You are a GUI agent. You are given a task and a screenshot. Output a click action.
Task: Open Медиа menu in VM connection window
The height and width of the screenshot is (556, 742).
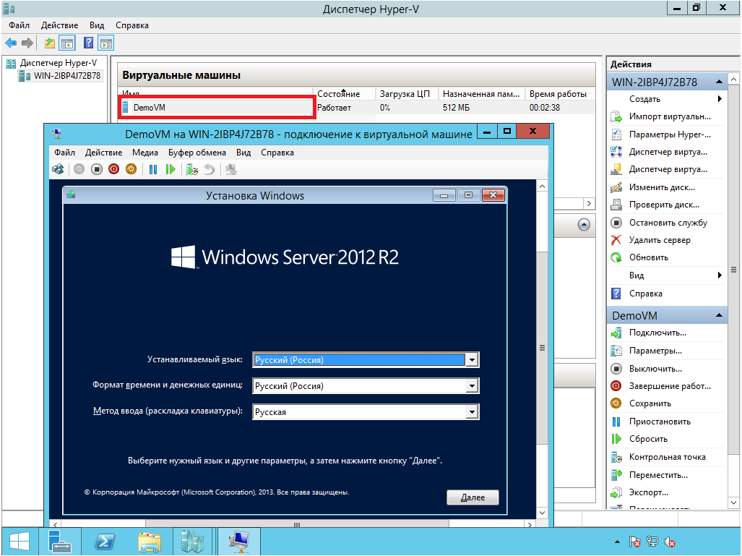point(144,153)
